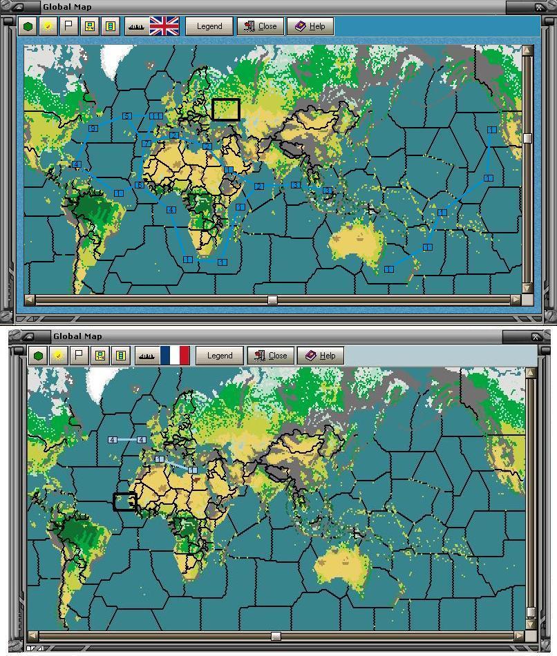Click right arrow of French map horizontal scrollbar
Screen dimensions: 557x656
518,636
